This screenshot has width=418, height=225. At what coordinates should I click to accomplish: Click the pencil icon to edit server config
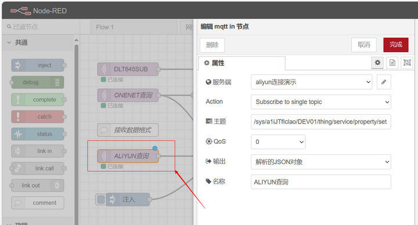tap(384, 82)
